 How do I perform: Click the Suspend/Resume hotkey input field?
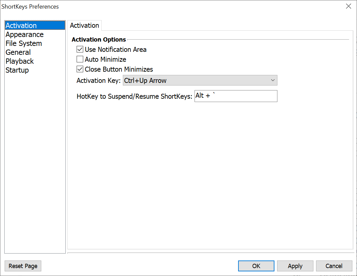point(236,96)
